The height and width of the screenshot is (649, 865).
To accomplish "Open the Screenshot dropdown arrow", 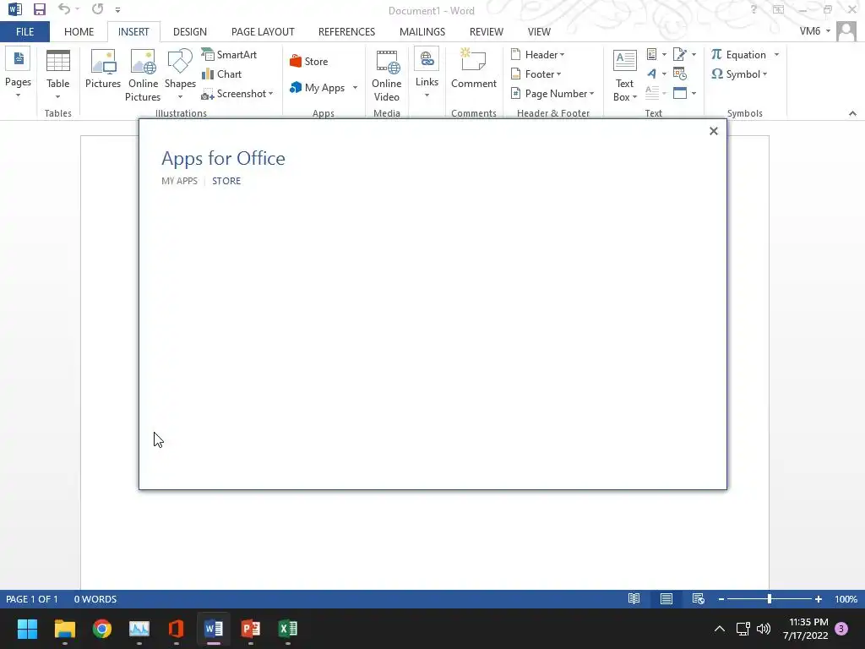I will 271,94.
